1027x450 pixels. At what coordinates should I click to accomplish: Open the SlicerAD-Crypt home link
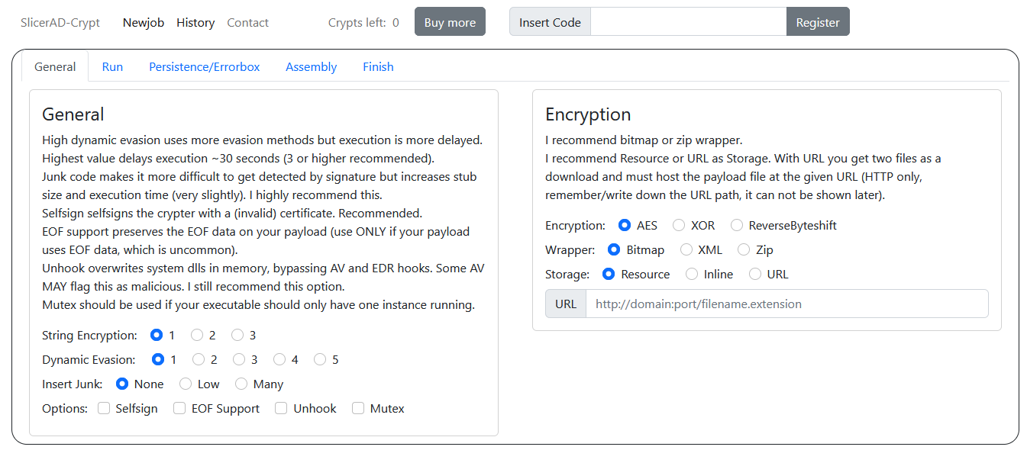point(60,23)
